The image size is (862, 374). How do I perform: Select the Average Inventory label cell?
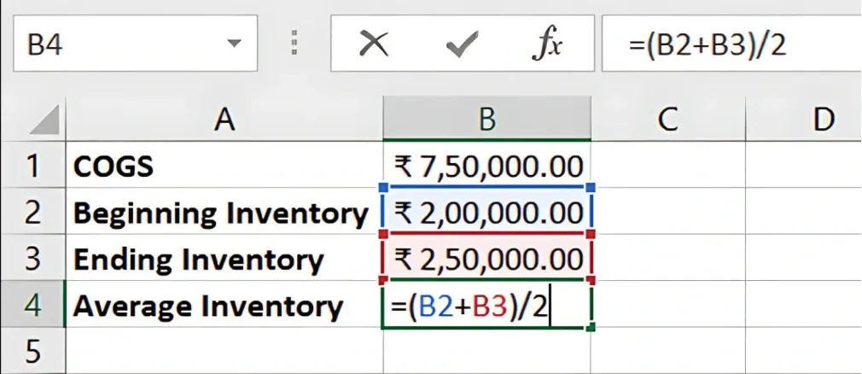[224, 305]
